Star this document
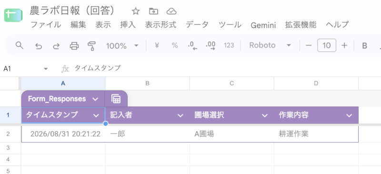381x174 pixels. pyautogui.click(x=136, y=11)
